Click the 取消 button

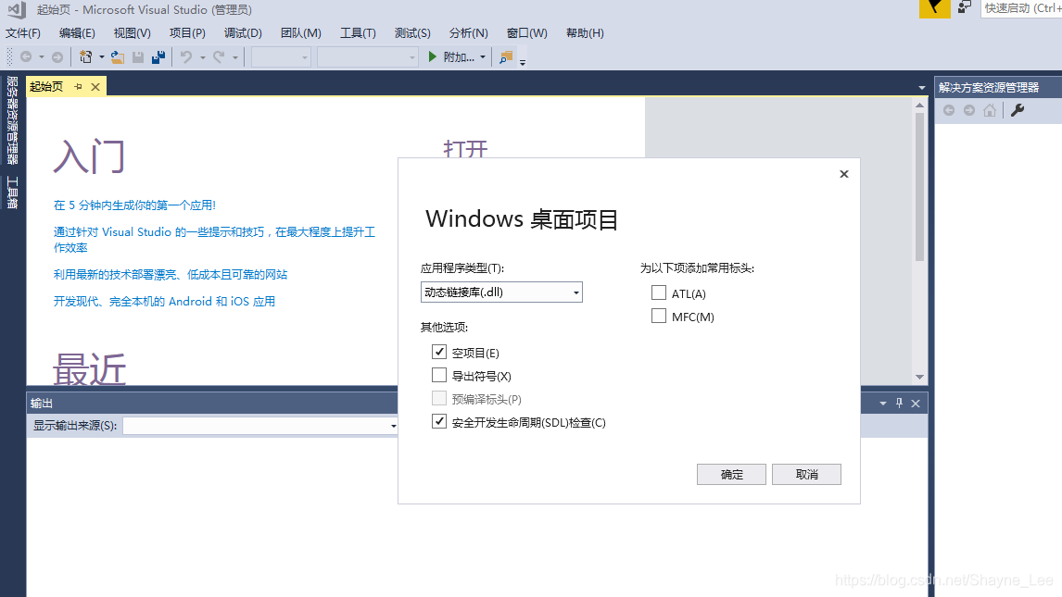(x=806, y=474)
